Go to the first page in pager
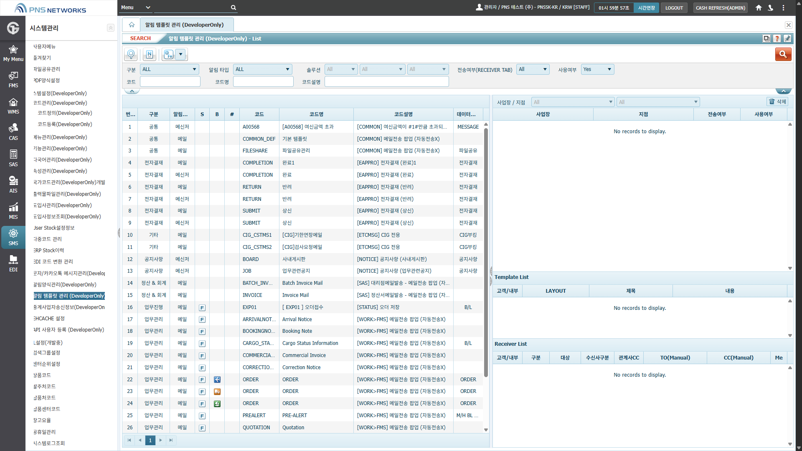 (x=129, y=440)
